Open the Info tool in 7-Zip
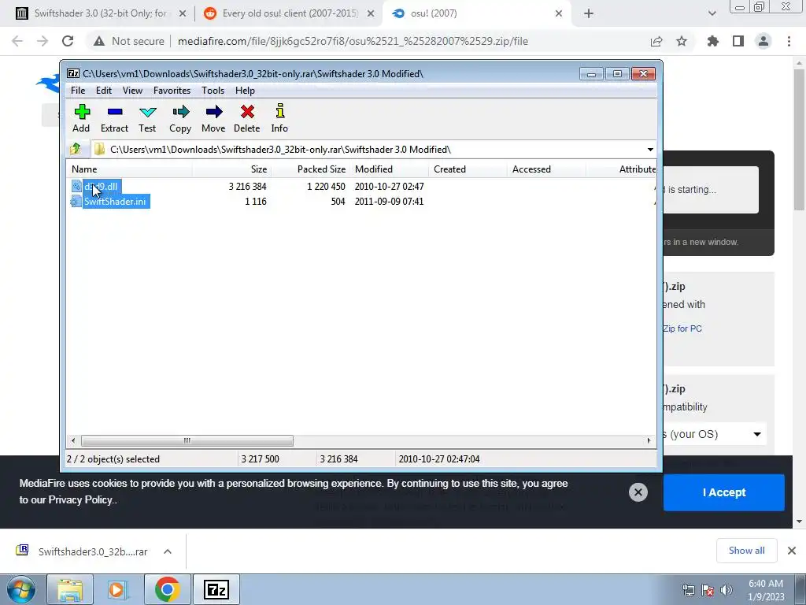Image resolution: width=806 pixels, height=605 pixels. [279, 118]
